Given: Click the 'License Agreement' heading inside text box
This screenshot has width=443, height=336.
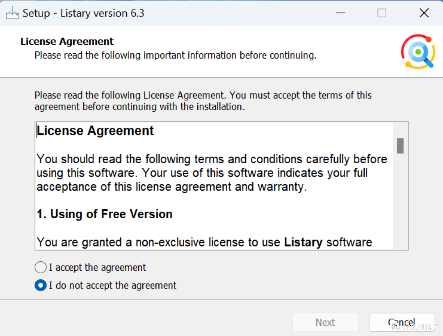Looking at the screenshot, I should (x=95, y=130).
